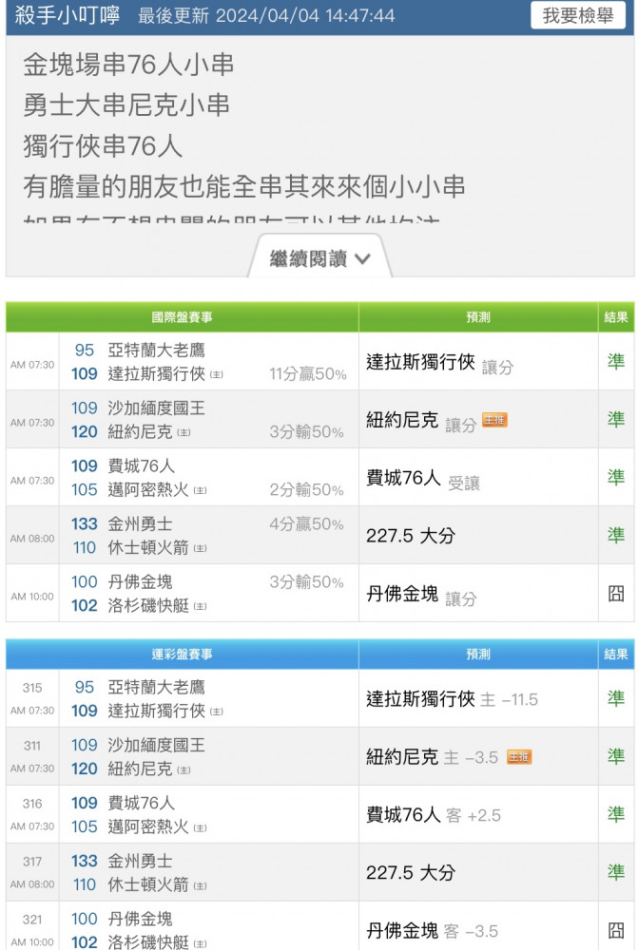
Task: Click the post line 金塊場串76人小串
Action: click(128, 65)
